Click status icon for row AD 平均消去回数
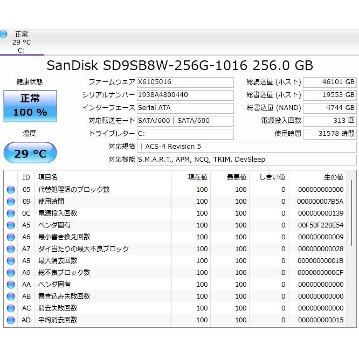The height and width of the screenshot is (359, 359). coord(11,320)
